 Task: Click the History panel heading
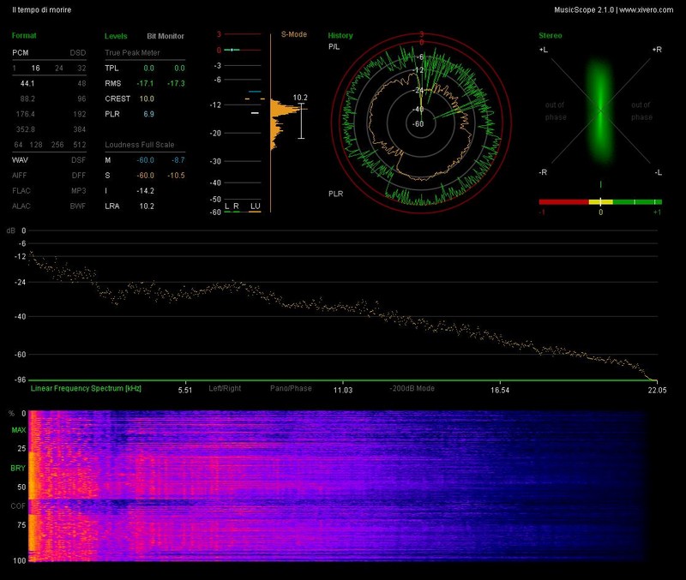click(x=340, y=36)
